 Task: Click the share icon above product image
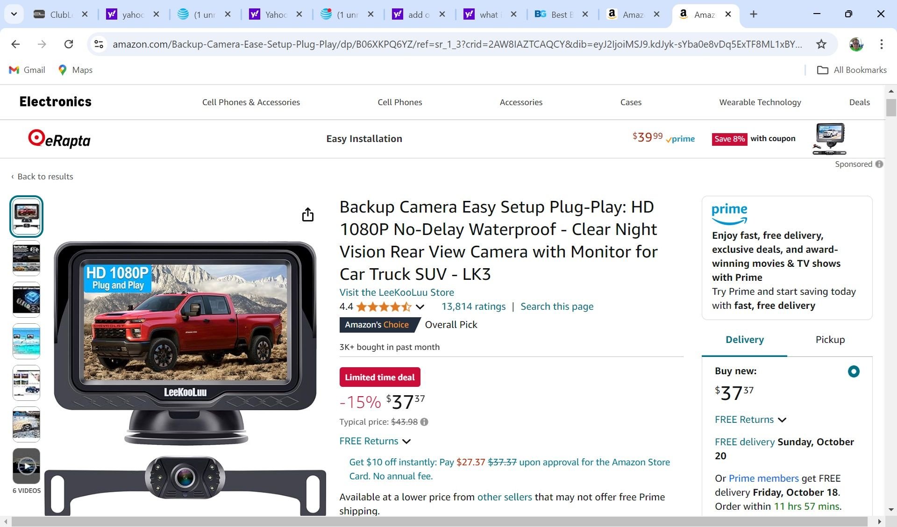pyautogui.click(x=307, y=214)
